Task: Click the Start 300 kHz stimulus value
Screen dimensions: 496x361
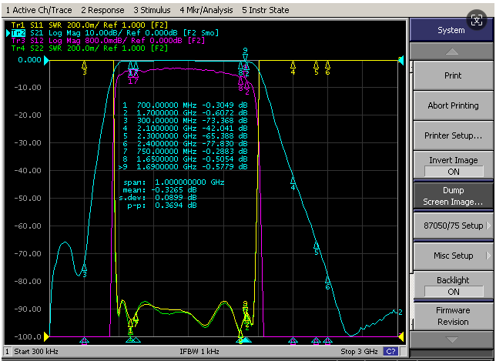Action: tap(36, 352)
